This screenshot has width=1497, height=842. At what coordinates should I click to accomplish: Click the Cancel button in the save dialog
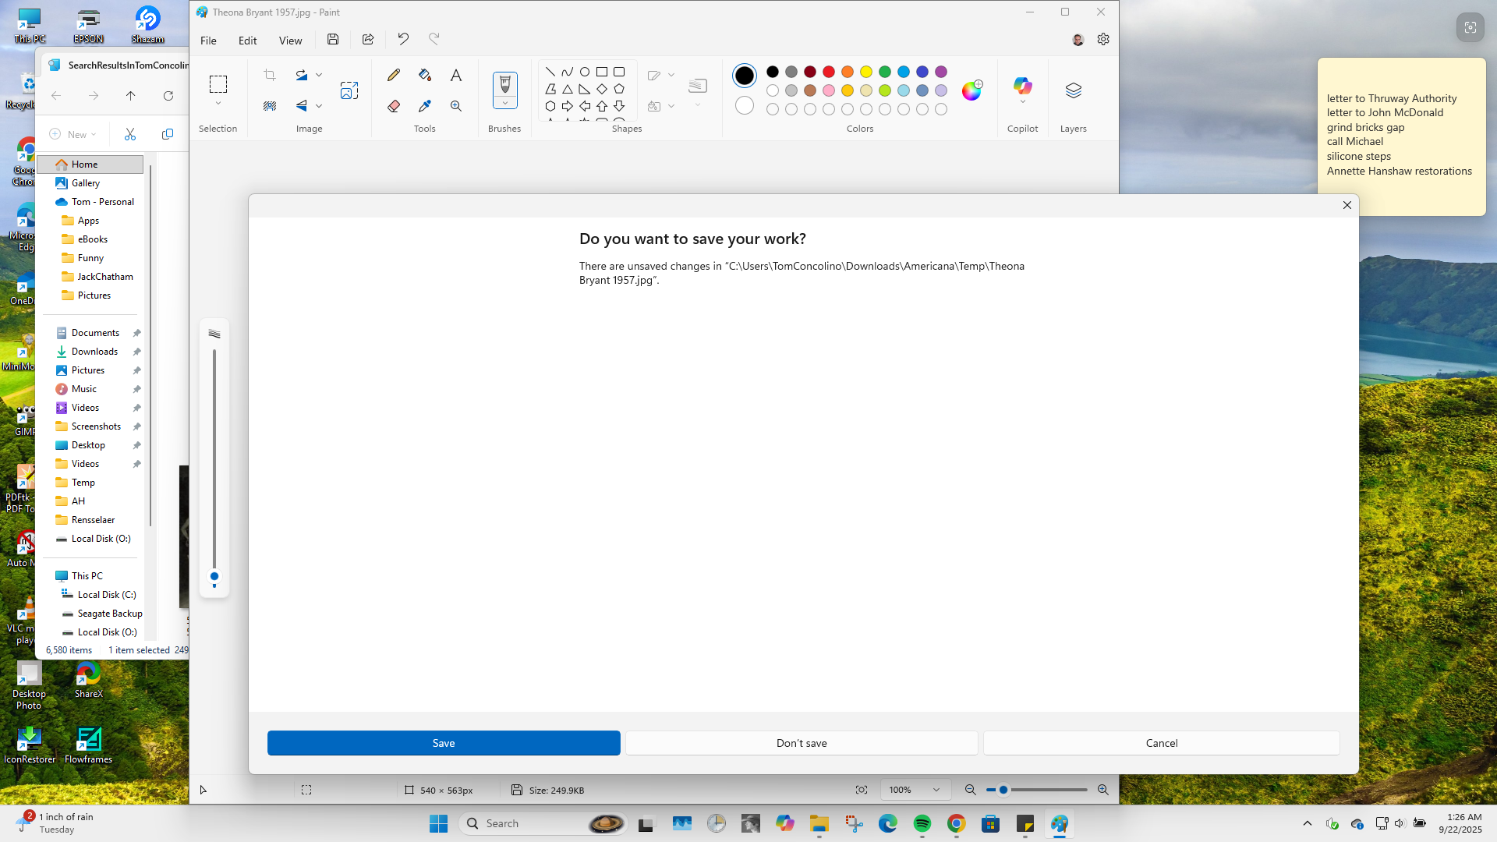1160,742
